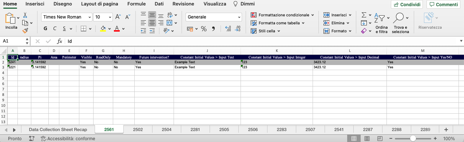Switch to sheet tab 2502
464x142 pixels.
click(x=138, y=129)
